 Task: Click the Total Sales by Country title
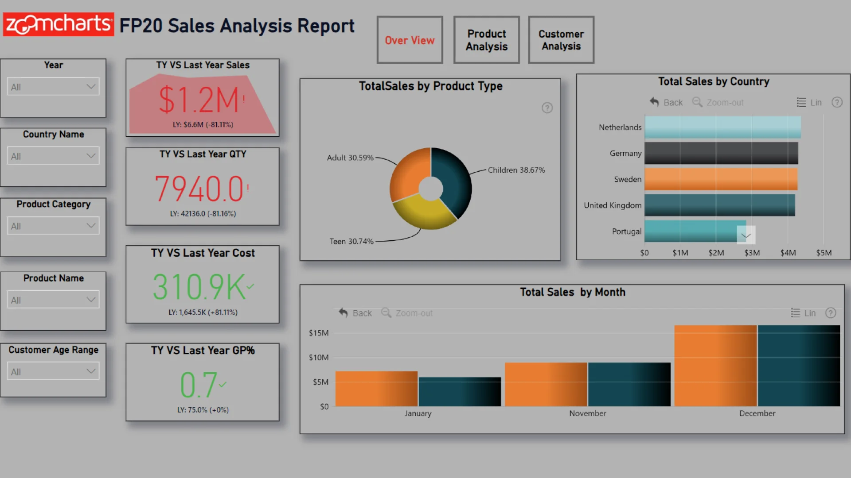tap(714, 81)
